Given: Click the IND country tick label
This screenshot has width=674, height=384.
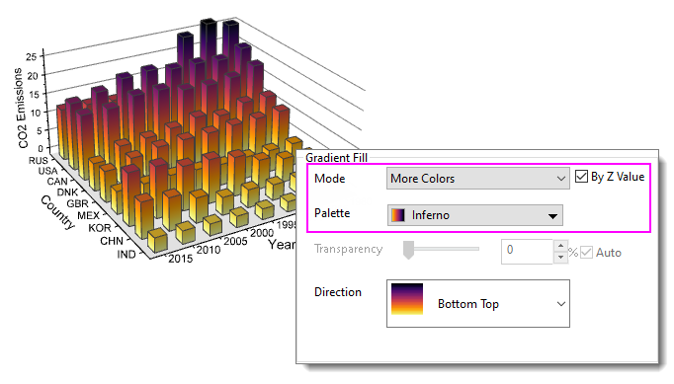Looking at the screenshot, I should 126,255.
